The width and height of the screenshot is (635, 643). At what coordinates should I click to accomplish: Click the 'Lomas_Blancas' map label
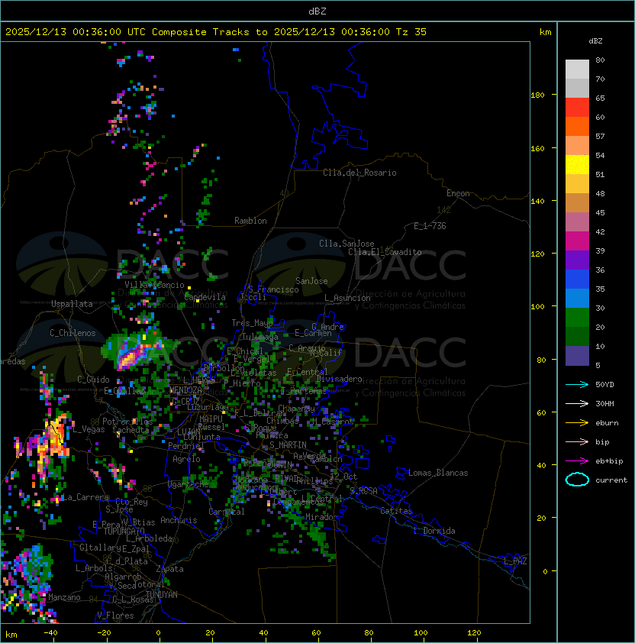pyautogui.click(x=438, y=473)
